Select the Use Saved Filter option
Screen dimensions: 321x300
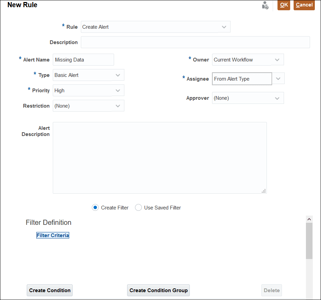pyautogui.click(x=138, y=207)
